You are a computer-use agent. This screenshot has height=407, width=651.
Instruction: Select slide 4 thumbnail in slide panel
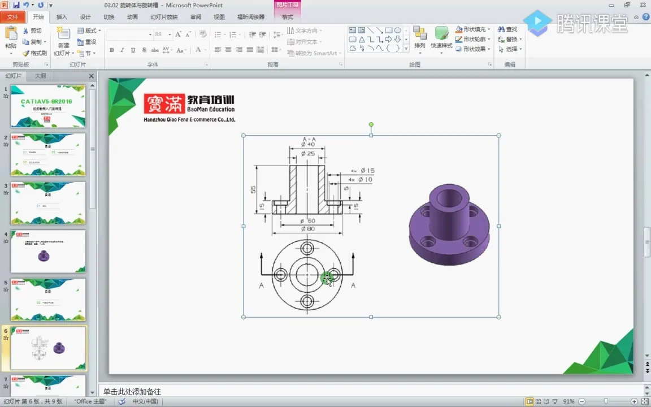pos(48,251)
